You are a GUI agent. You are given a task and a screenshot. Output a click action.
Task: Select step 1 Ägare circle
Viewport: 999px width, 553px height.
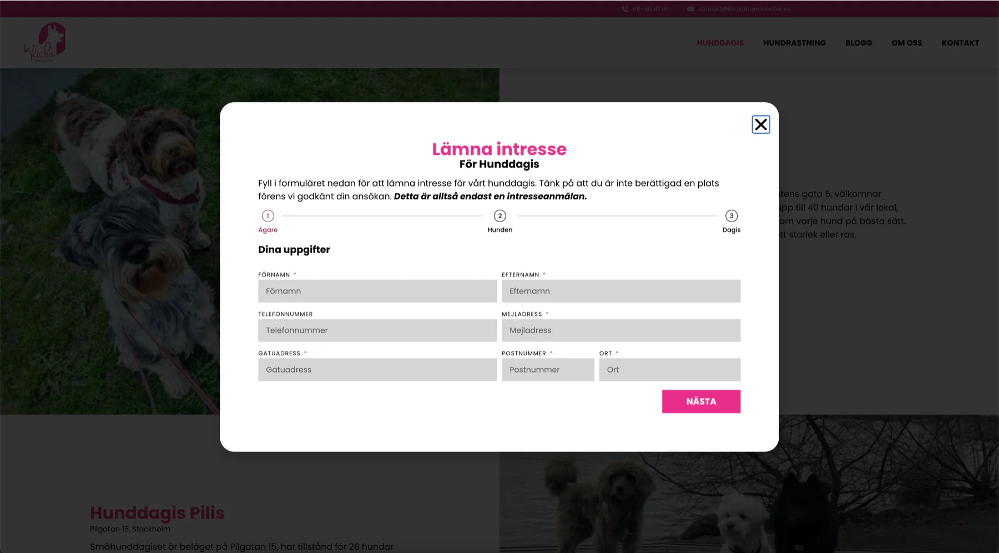(x=268, y=215)
